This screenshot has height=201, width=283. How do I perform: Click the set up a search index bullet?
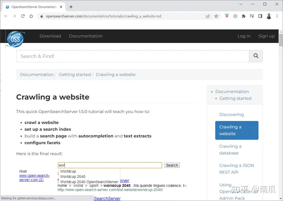[48, 129]
